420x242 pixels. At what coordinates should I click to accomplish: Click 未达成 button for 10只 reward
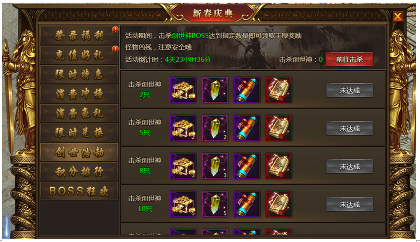click(350, 205)
